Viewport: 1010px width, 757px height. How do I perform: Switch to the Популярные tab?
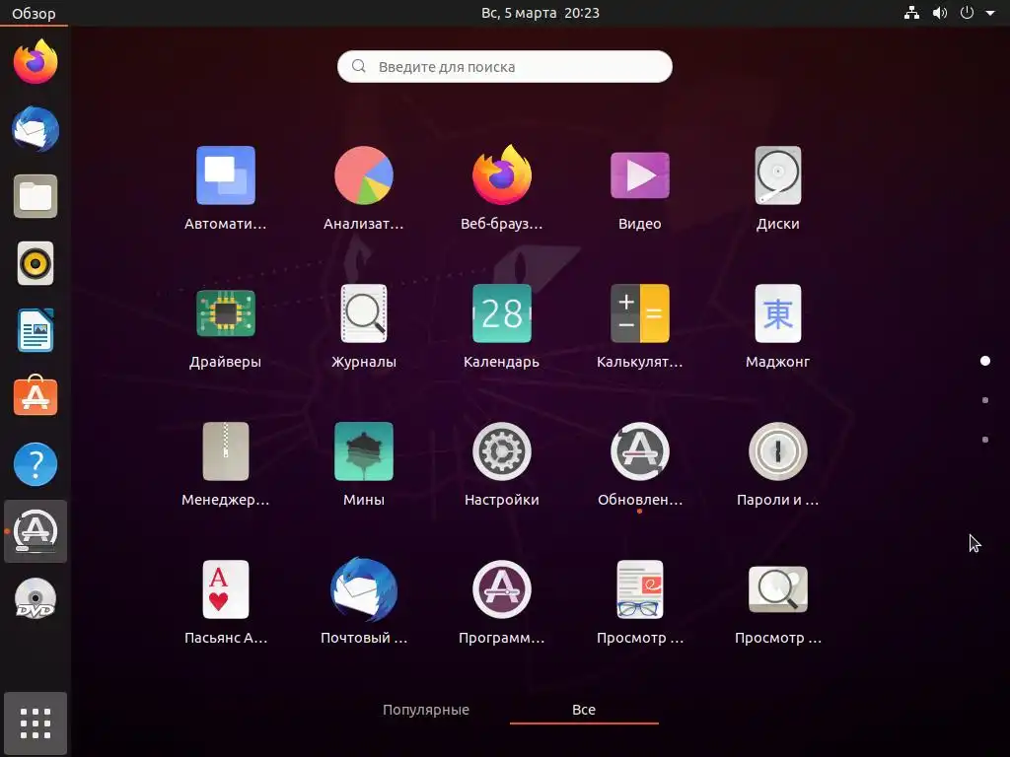(x=426, y=710)
